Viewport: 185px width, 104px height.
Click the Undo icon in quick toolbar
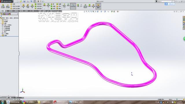31,1
